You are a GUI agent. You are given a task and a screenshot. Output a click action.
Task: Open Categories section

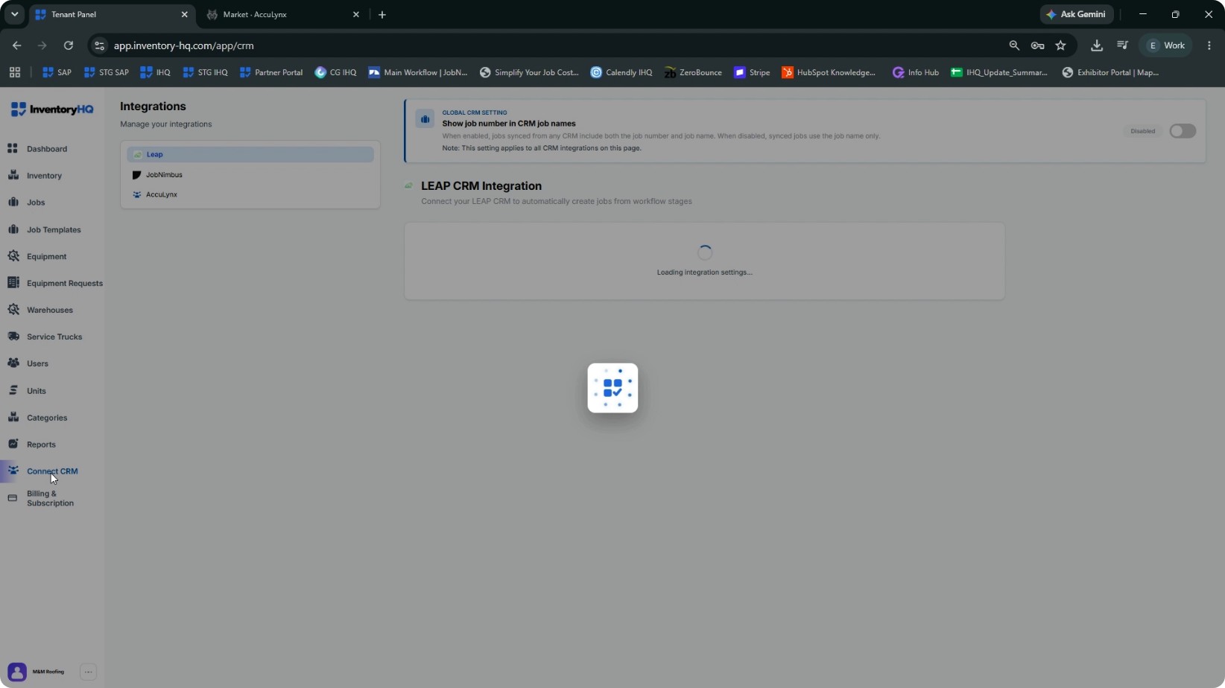point(47,418)
